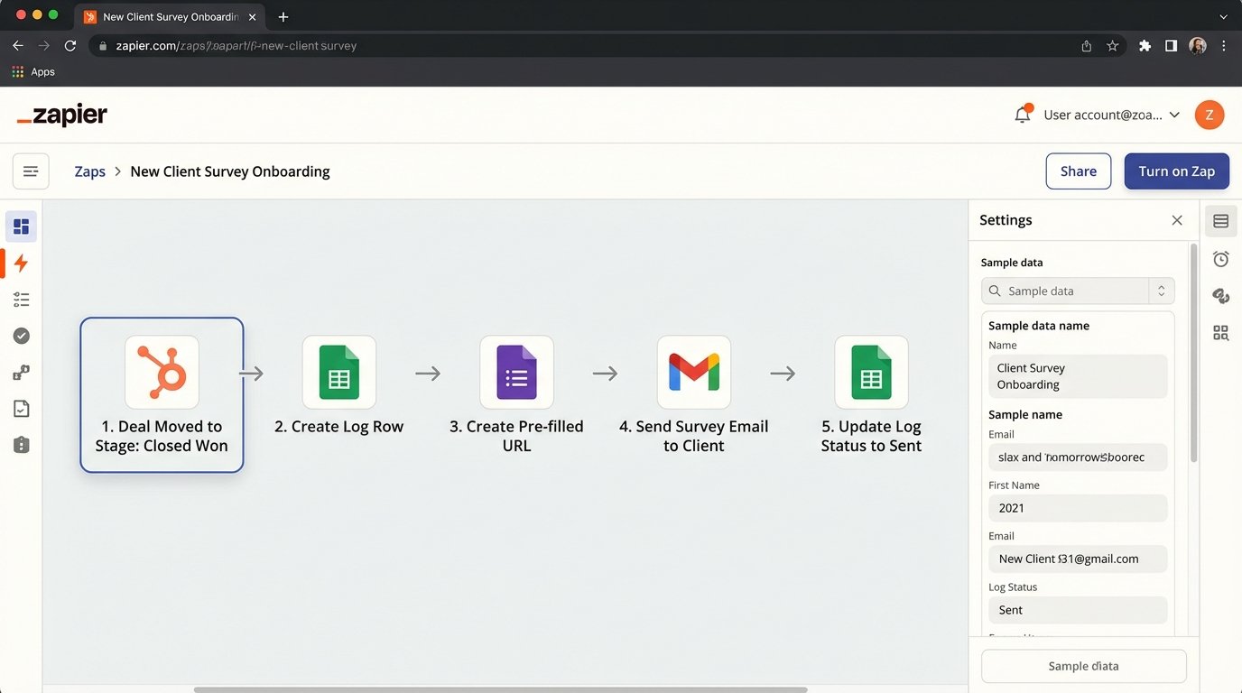Open the alarm clock history icon on the right

click(1220, 259)
